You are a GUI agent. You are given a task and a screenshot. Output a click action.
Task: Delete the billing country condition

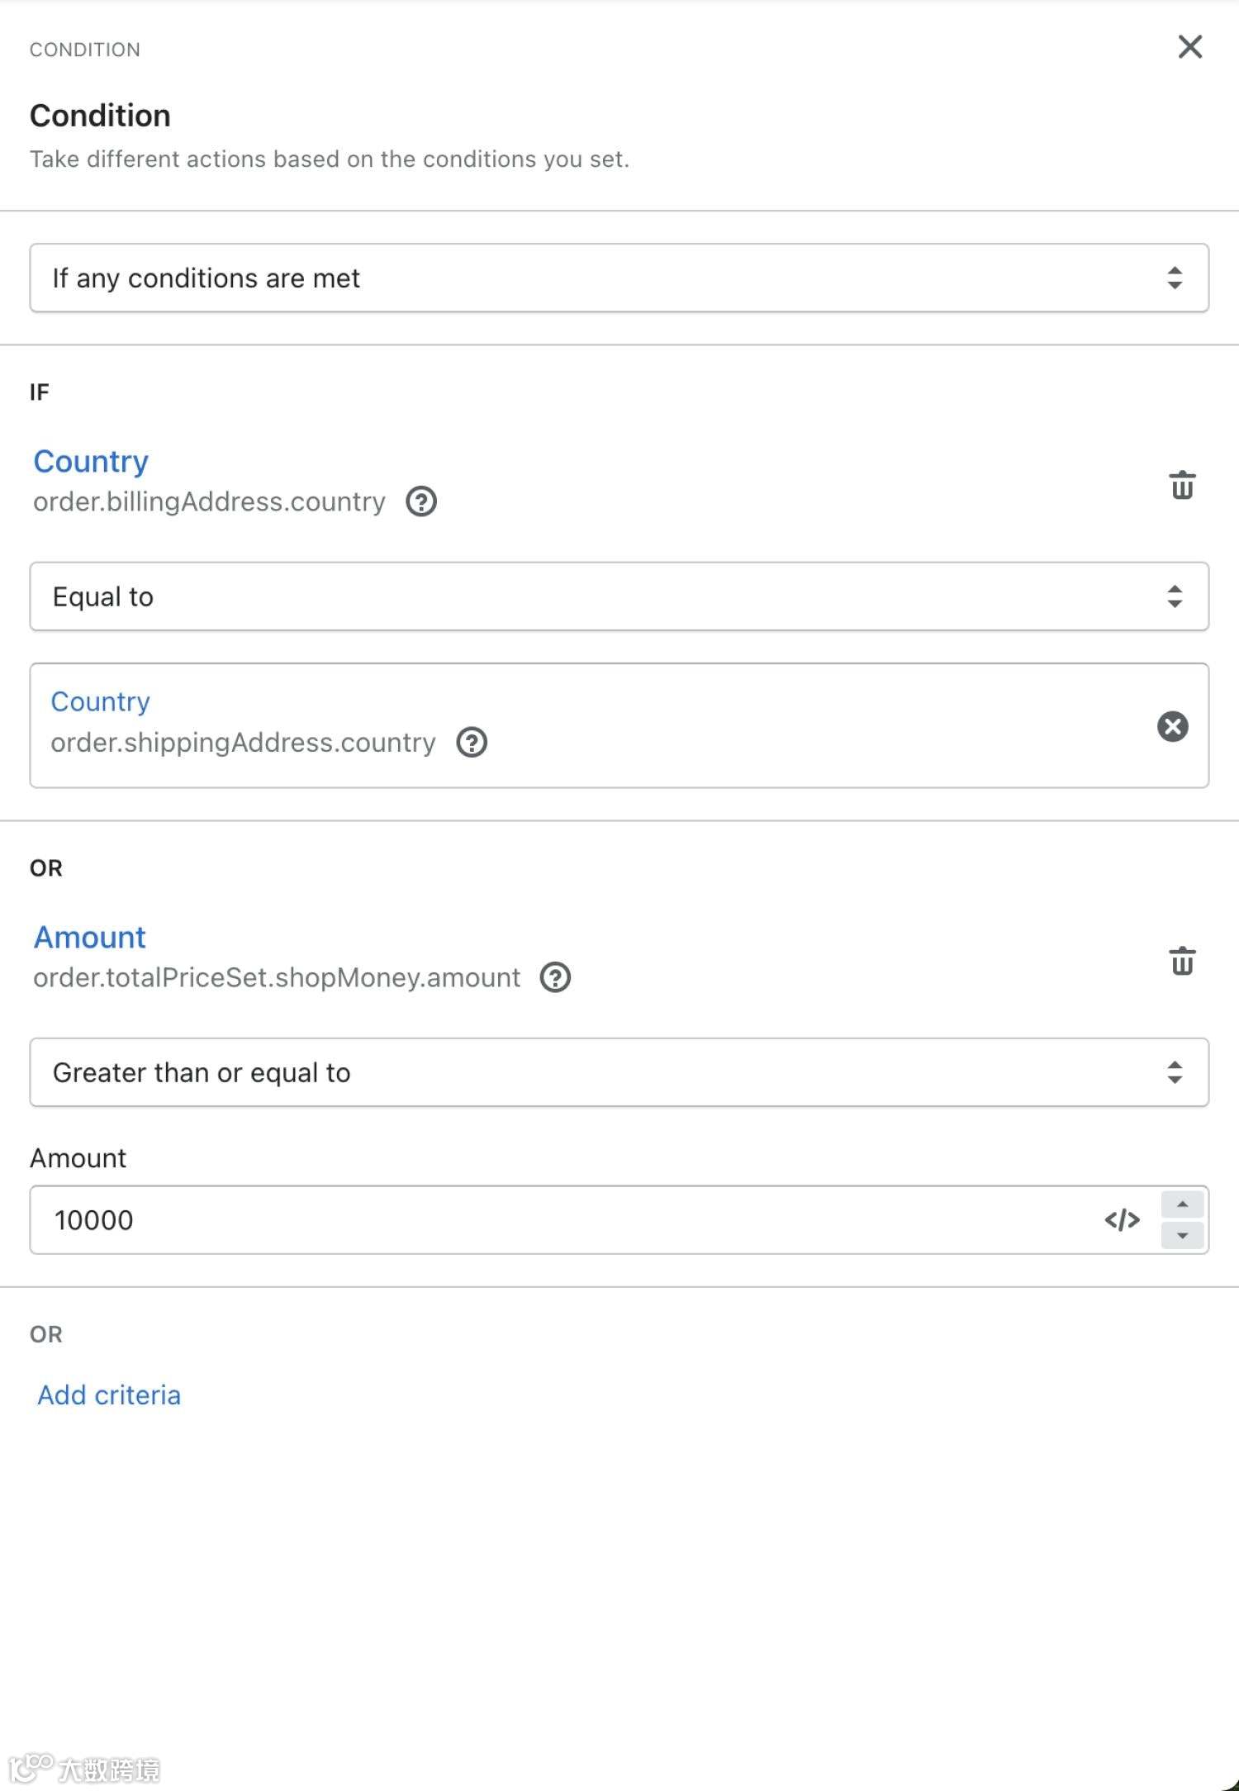1182,485
